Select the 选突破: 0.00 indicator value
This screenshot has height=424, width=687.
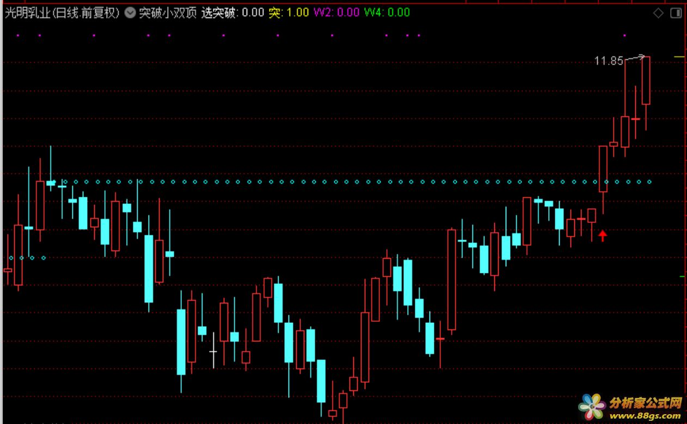[x=233, y=13]
